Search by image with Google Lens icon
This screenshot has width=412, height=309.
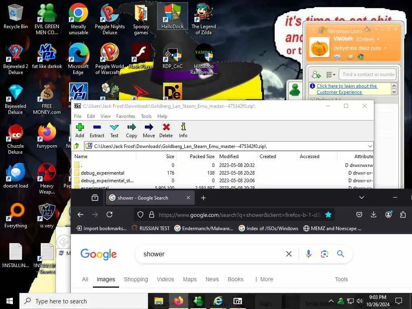325,254
